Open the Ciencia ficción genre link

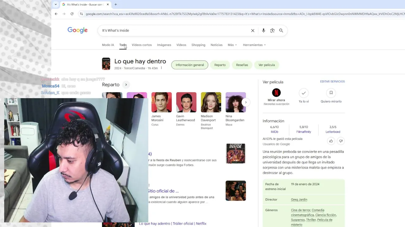tap(326, 215)
